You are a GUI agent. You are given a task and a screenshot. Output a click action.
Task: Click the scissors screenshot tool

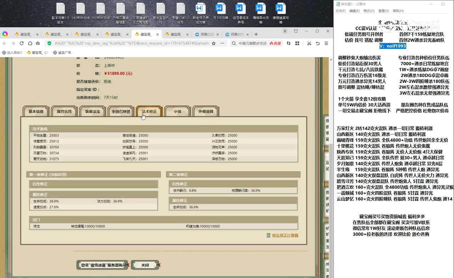point(309,43)
